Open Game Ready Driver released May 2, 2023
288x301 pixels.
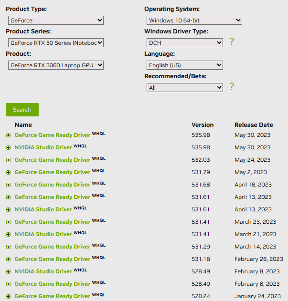(52, 172)
